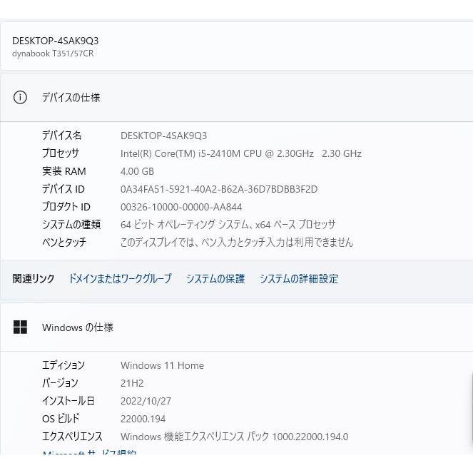Screen dimensions: 473x473
Task: Click the 関連リンク label
Action: coord(34,279)
